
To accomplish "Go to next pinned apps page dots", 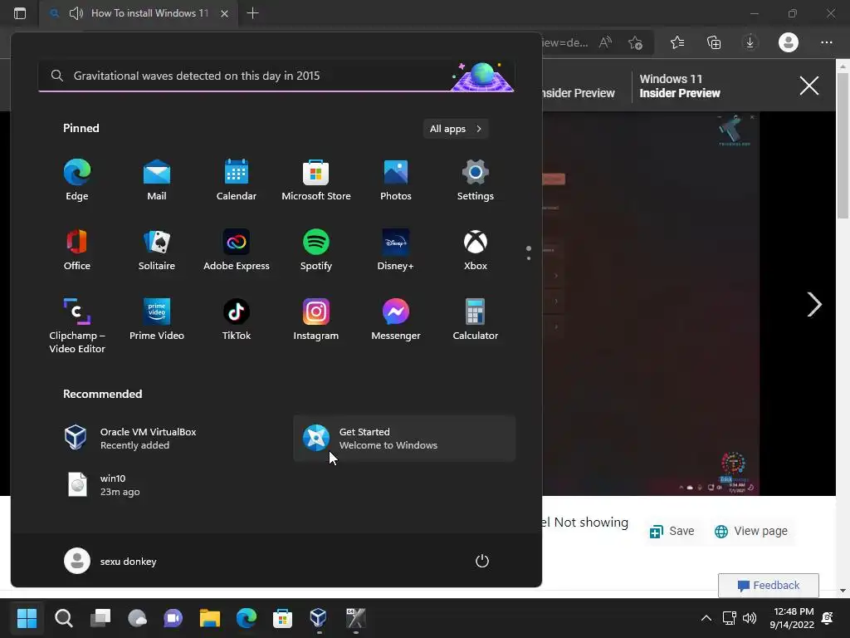I will coord(529,253).
